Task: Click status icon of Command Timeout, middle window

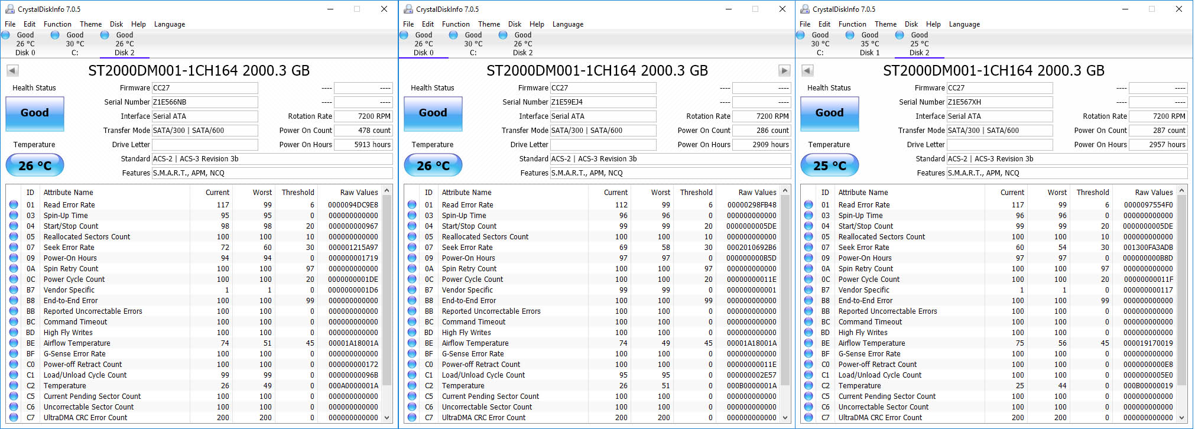Action: [412, 321]
